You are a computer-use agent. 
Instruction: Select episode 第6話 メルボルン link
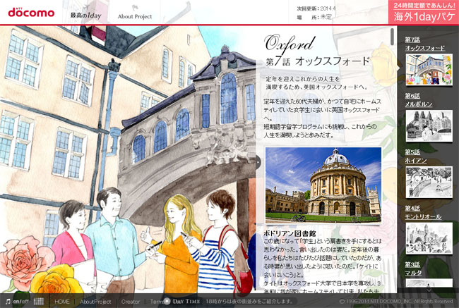(418, 99)
